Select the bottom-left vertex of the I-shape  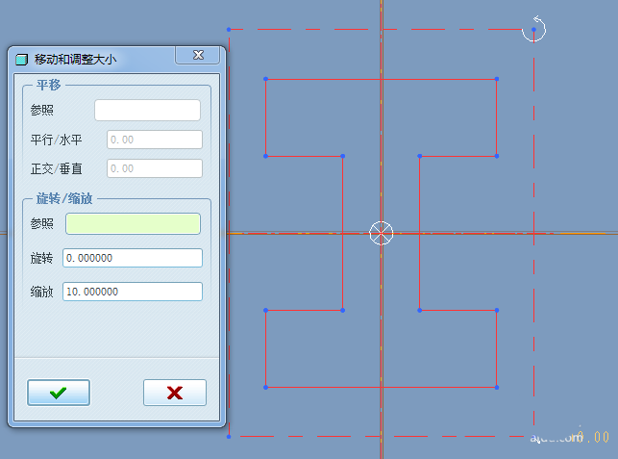266,387
